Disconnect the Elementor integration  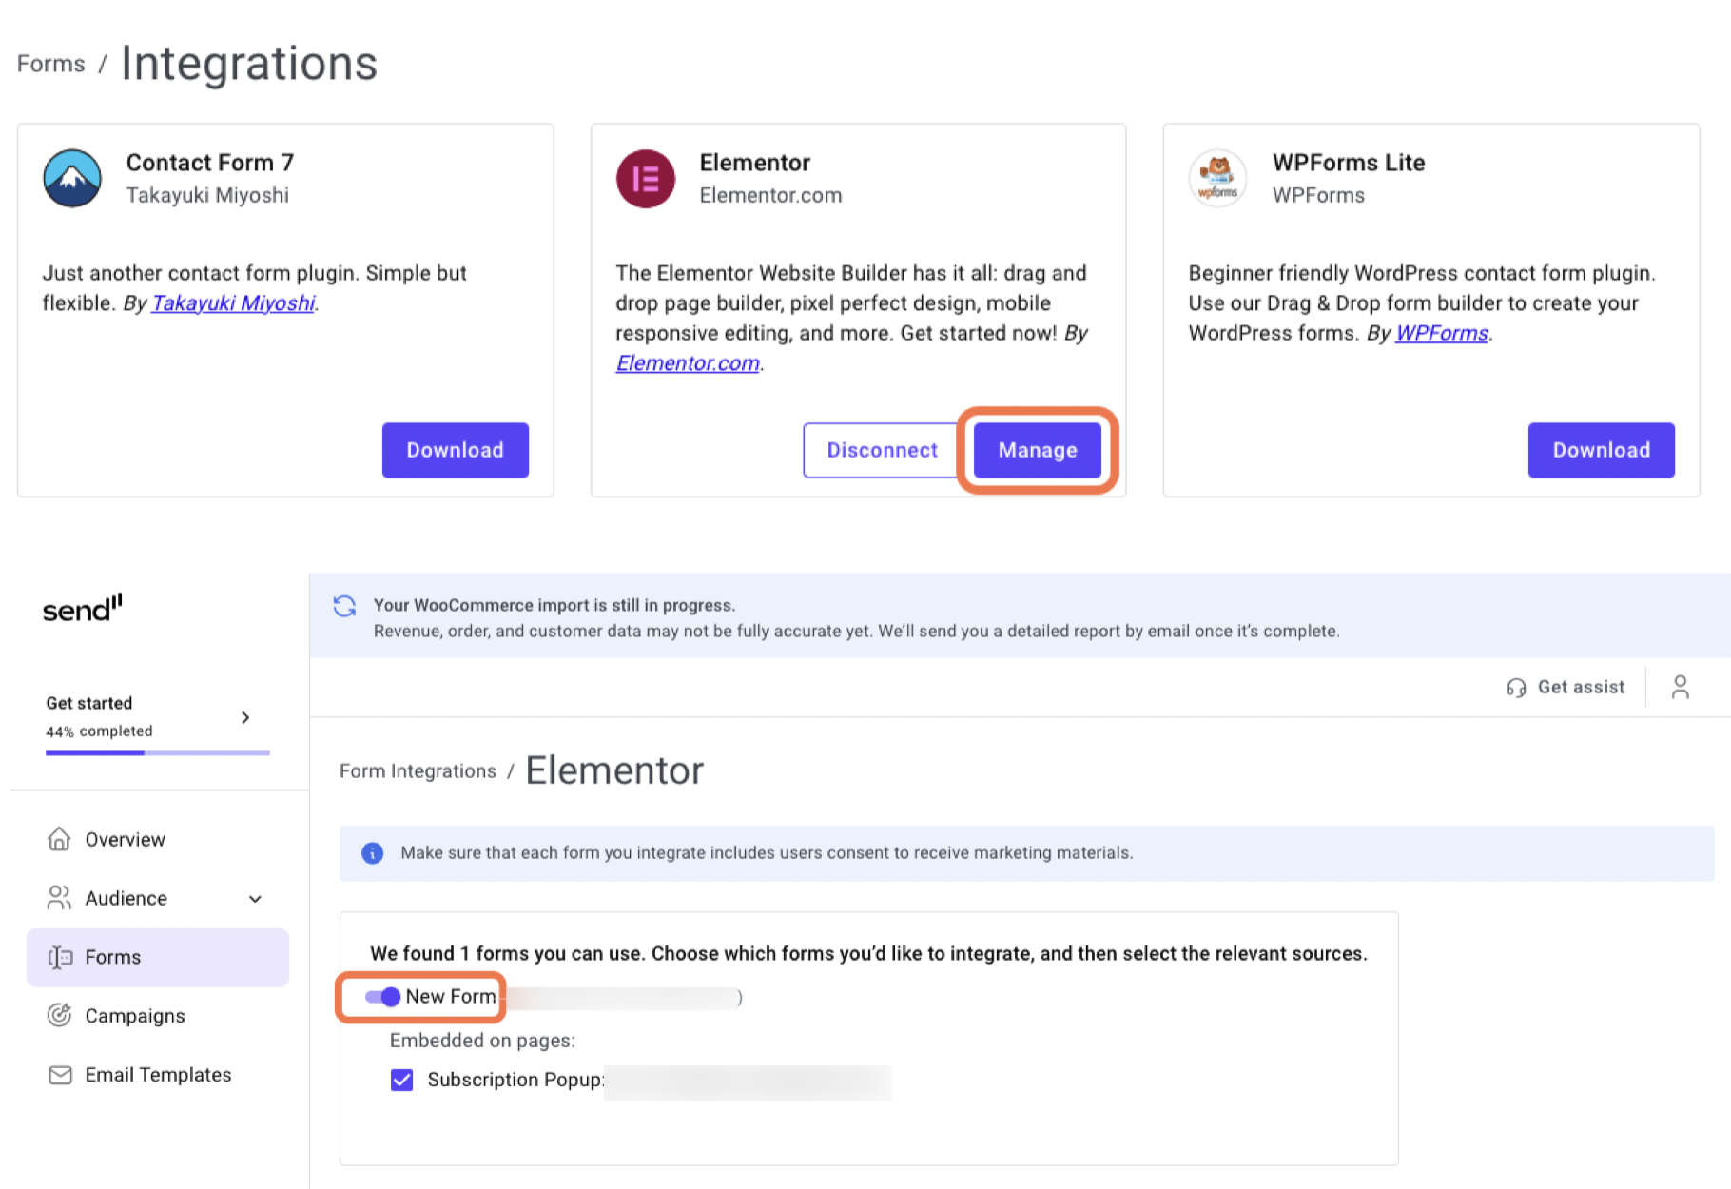(x=882, y=450)
